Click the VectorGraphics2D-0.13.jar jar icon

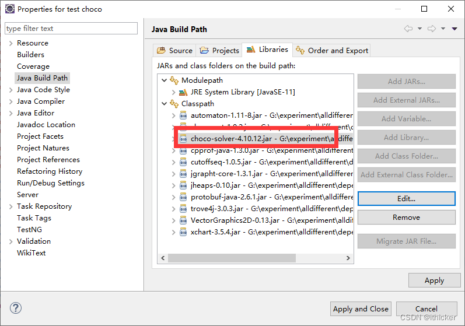183,220
